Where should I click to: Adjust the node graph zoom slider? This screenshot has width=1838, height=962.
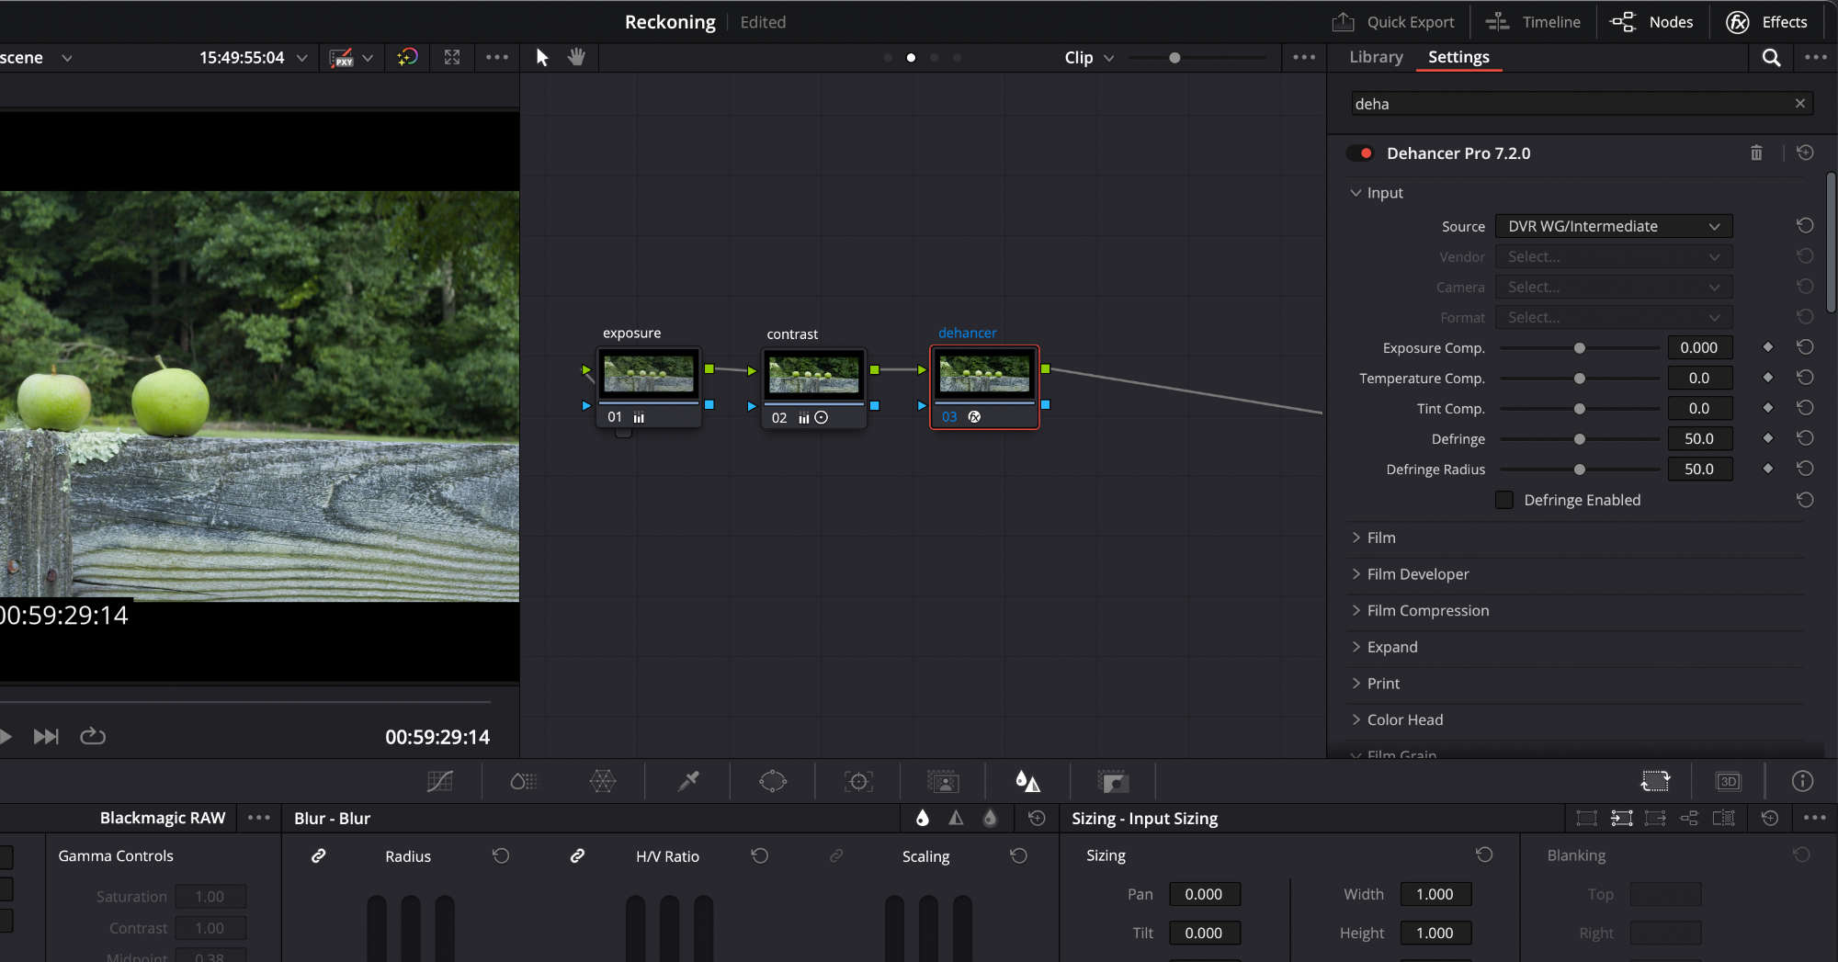(1174, 58)
